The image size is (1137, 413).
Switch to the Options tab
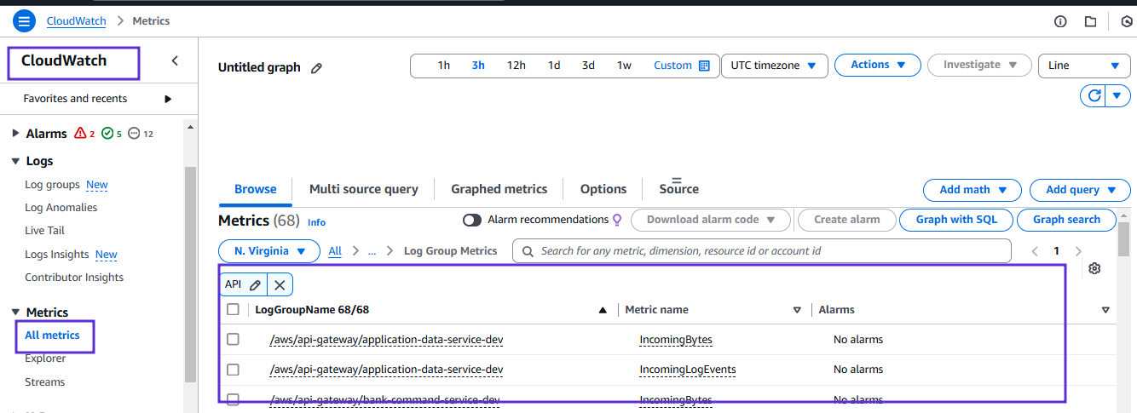point(603,189)
